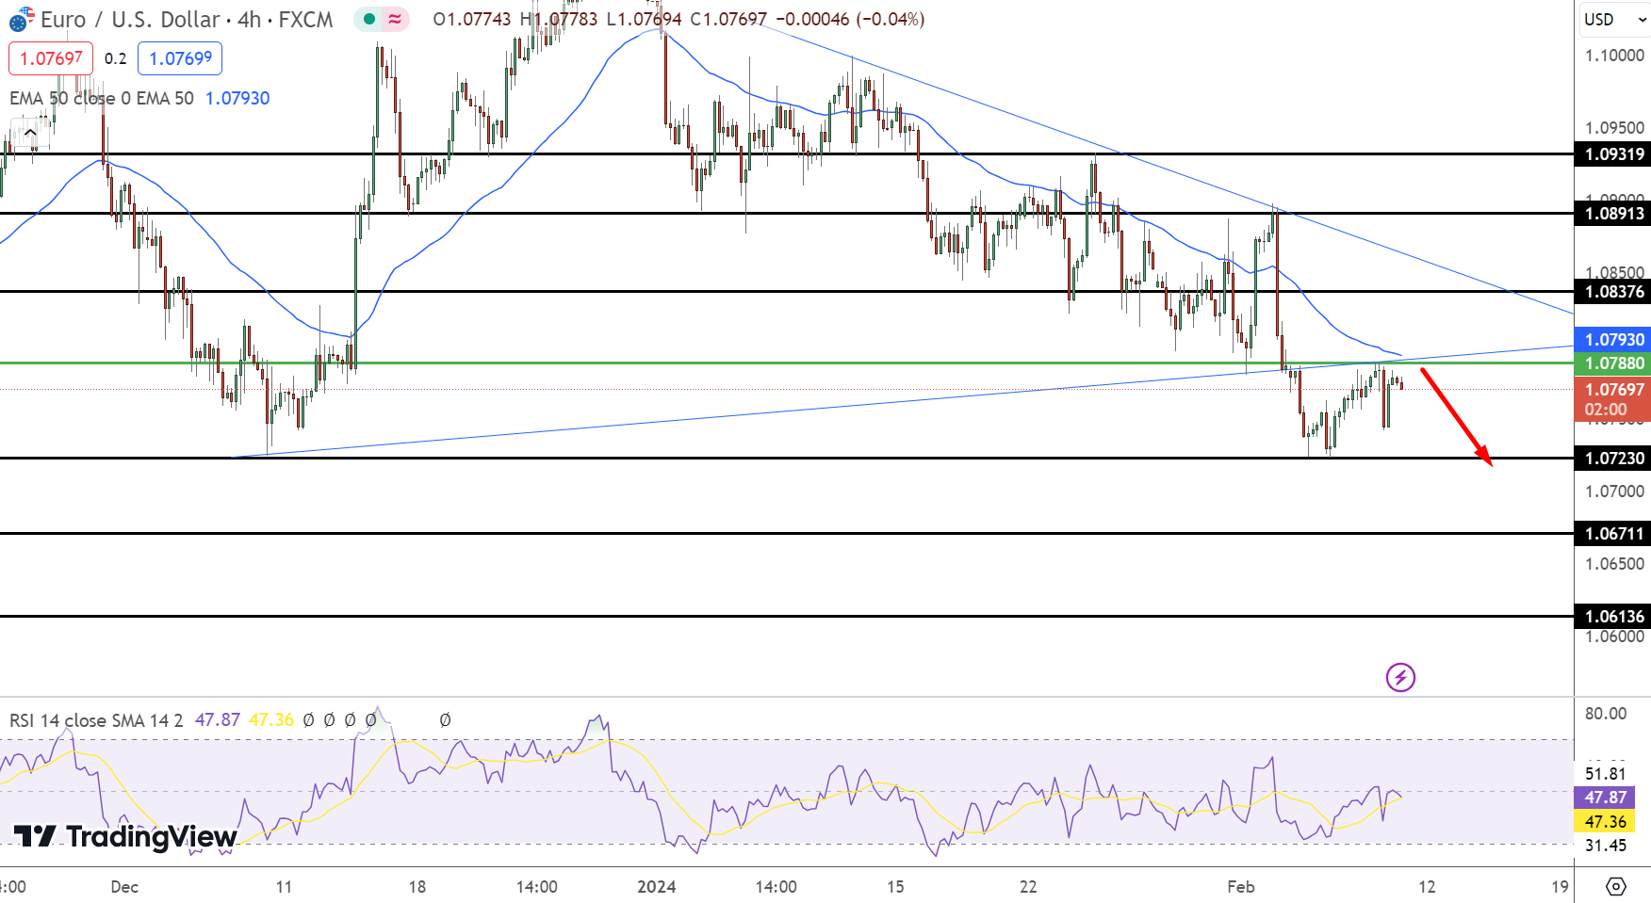Select the RSI 14 close SMA legend
This screenshot has width=1651, height=903.
97,720
